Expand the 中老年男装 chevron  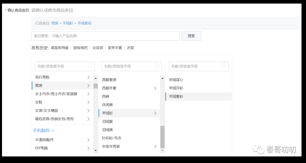point(155,147)
